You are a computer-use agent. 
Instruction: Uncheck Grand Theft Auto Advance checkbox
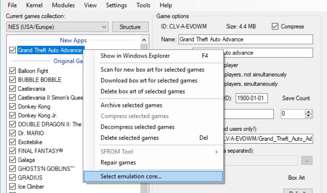point(13,50)
